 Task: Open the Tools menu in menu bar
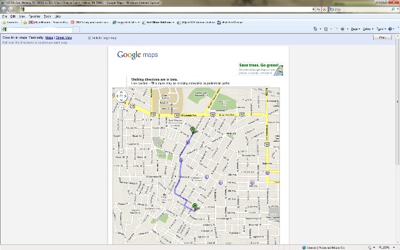tap(47, 16)
